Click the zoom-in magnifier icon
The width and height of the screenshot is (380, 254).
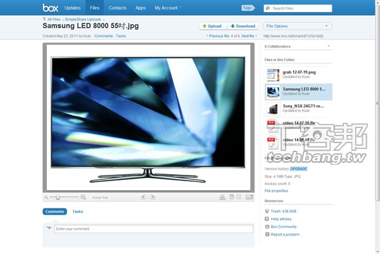click(84, 197)
